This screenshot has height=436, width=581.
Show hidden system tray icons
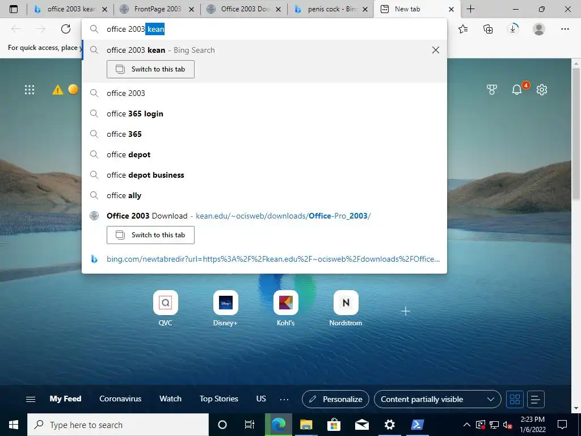click(467, 425)
